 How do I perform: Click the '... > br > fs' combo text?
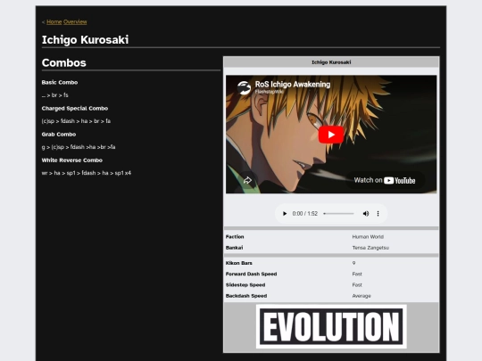55,95
